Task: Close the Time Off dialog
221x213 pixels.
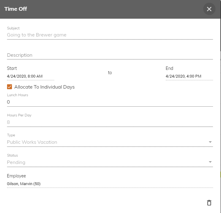Action: 209,9
